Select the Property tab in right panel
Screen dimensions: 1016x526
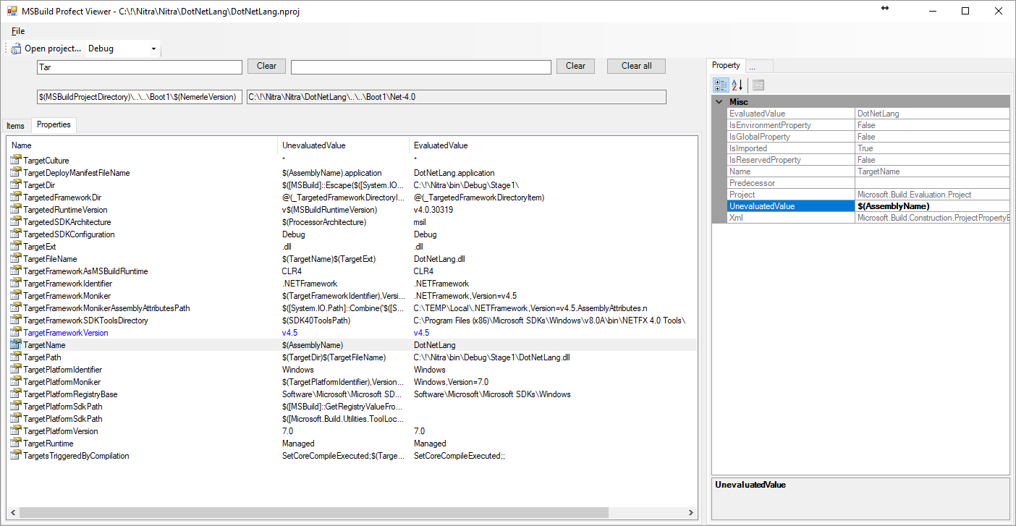pyautogui.click(x=726, y=65)
